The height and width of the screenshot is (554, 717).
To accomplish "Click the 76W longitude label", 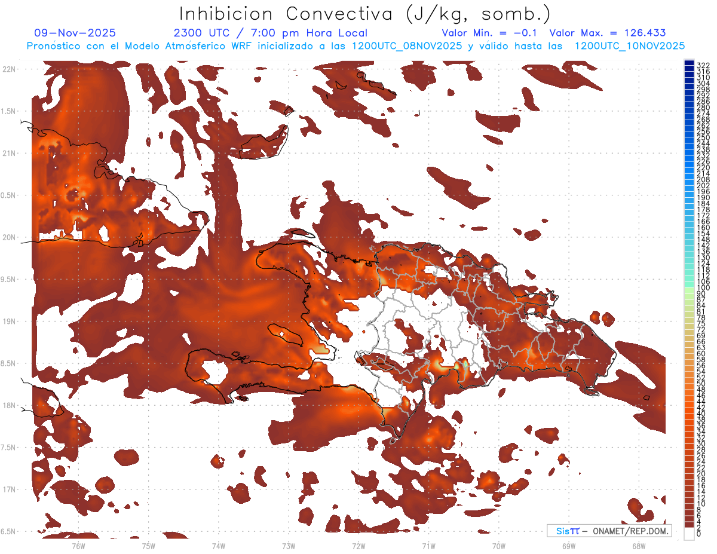I will point(78,546).
